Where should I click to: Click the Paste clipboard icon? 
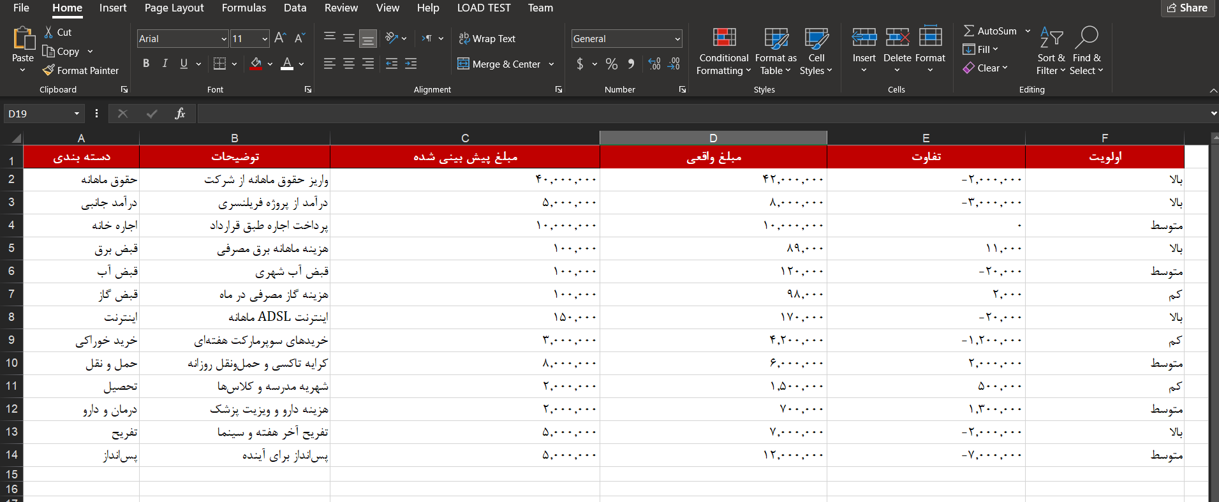tap(24, 38)
